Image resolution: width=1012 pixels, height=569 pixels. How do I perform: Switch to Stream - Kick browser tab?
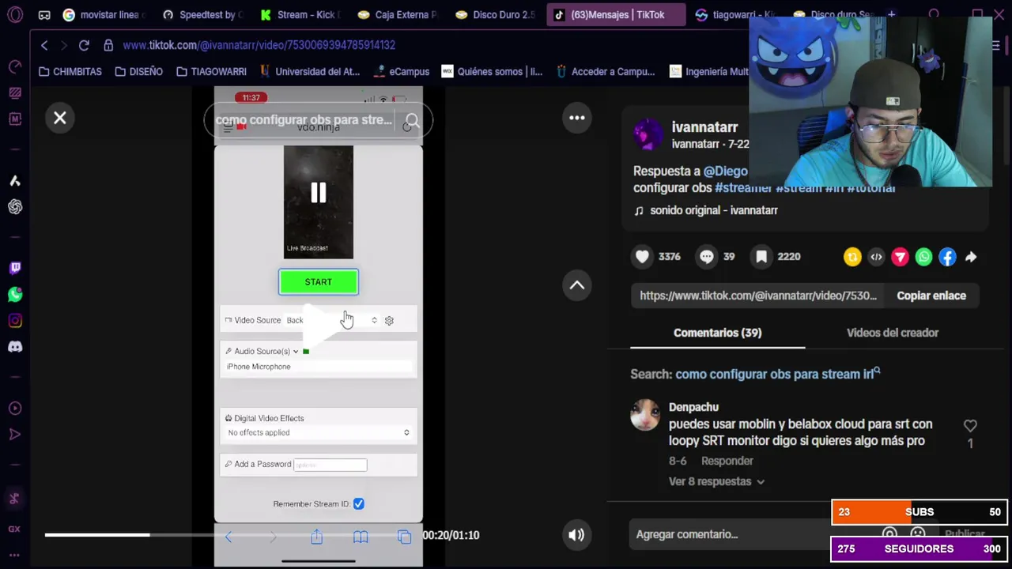300,14
